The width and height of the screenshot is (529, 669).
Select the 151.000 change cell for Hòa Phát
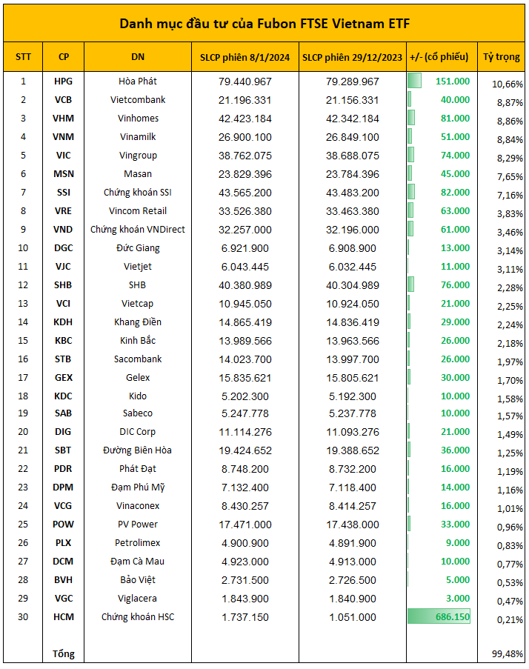[x=452, y=81]
